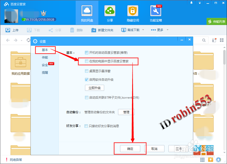Click the 下载 download toolbar button
The image size is (227, 164).
(x=34, y=30)
